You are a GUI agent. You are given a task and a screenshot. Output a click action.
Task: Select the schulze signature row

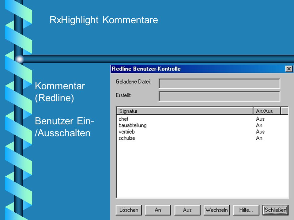202,138
